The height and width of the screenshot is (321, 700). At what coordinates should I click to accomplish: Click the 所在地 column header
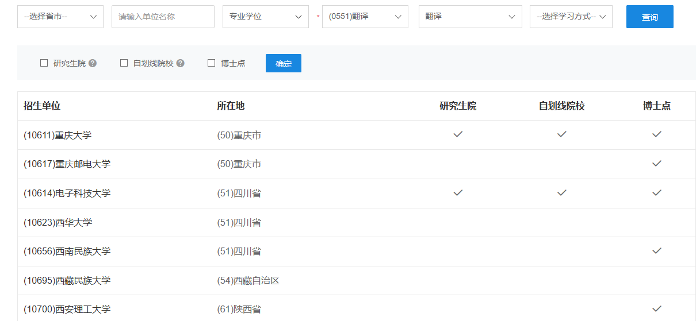pyautogui.click(x=231, y=106)
